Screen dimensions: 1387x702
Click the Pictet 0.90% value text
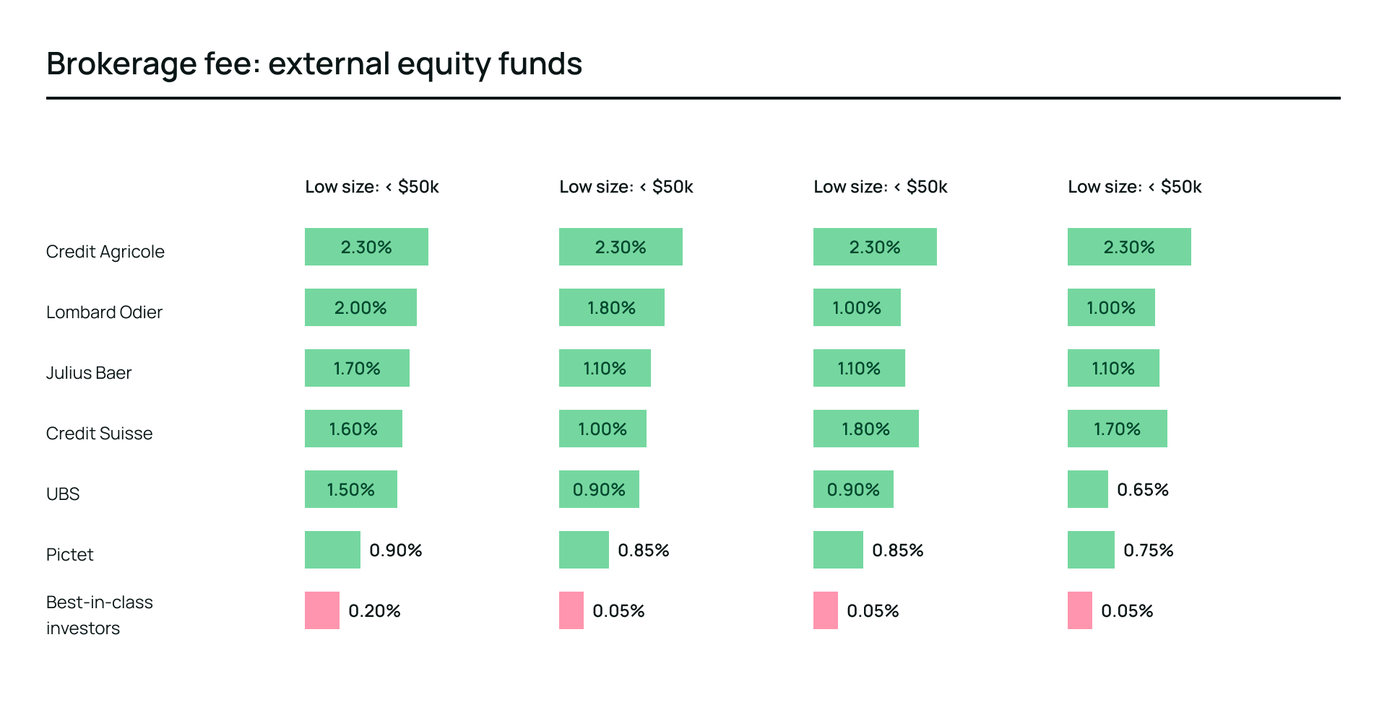395,550
